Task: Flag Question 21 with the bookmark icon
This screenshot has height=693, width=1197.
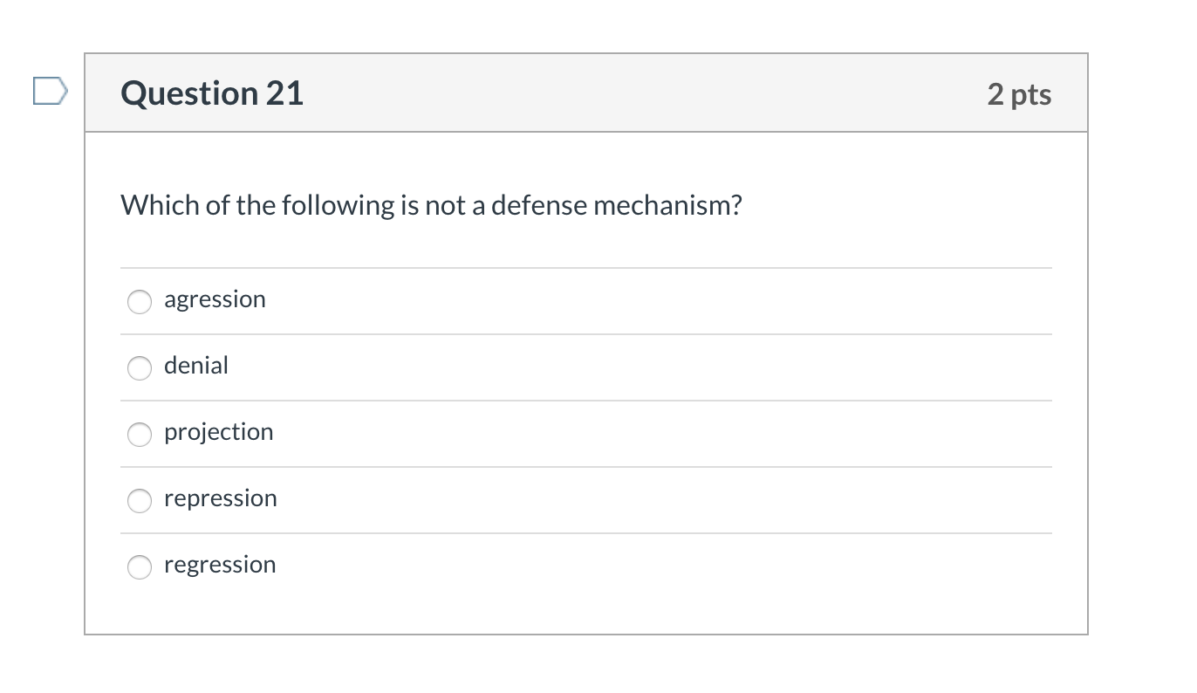Action: tap(50, 91)
